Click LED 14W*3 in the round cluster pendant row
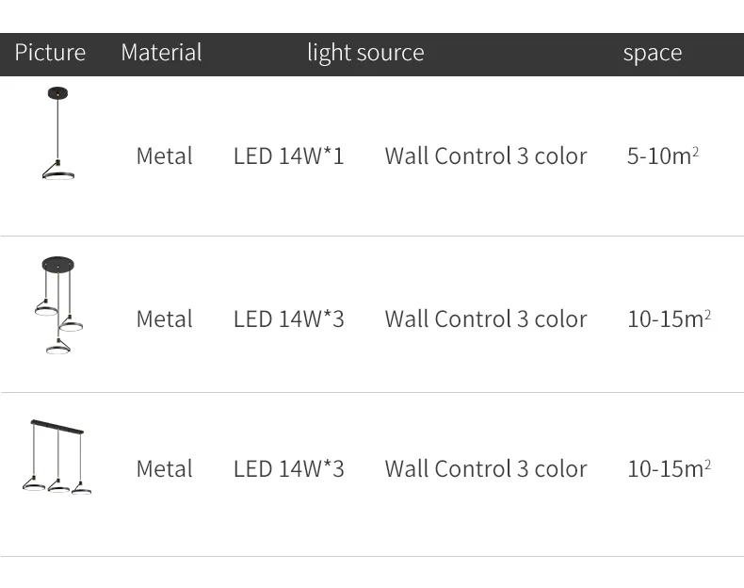Viewport: 744px width, 588px height. point(288,318)
